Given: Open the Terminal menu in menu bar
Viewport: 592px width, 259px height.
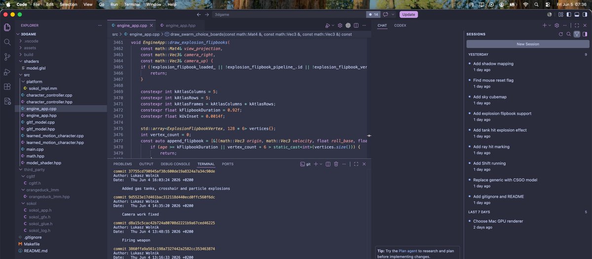Looking at the screenshot, I should [132, 4].
